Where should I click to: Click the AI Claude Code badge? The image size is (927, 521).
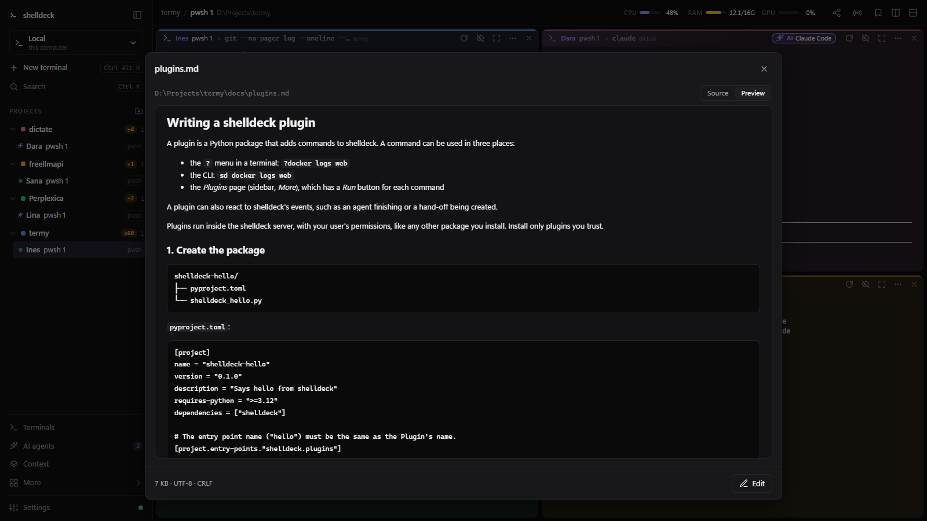(804, 38)
